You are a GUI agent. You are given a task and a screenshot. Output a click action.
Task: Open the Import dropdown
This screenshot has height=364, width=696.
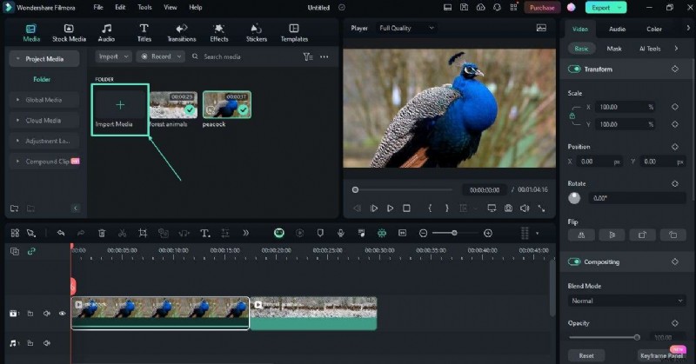[113, 56]
